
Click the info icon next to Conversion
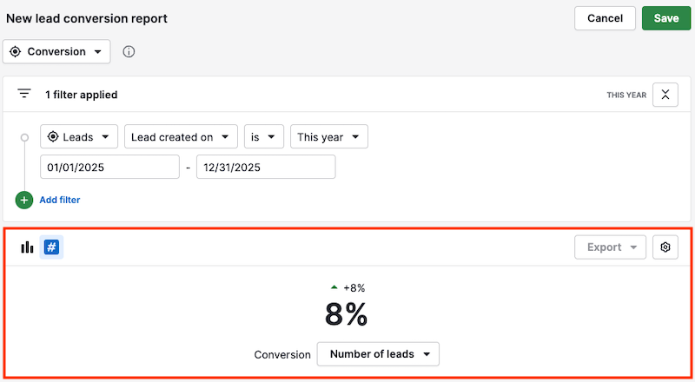(x=129, y=52)
